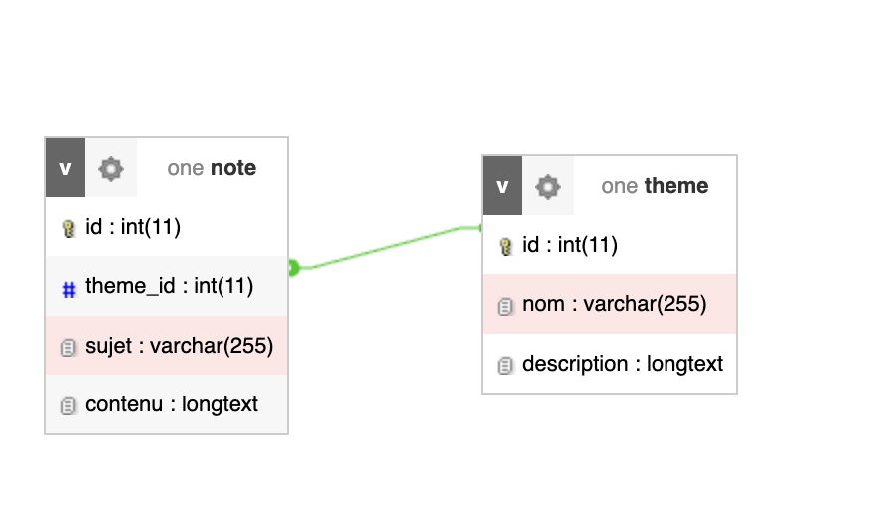Click the primary key icon in the note table
The image size is (888, 528).
click(68, 228)
